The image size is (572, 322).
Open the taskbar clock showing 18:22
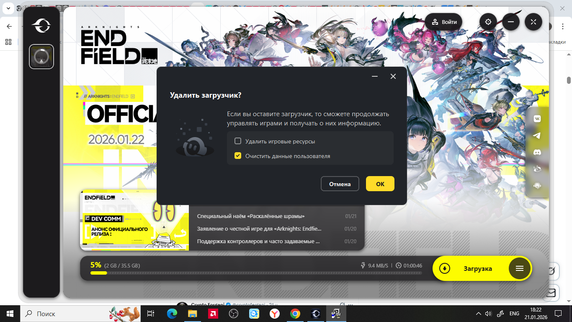(536, 313)
